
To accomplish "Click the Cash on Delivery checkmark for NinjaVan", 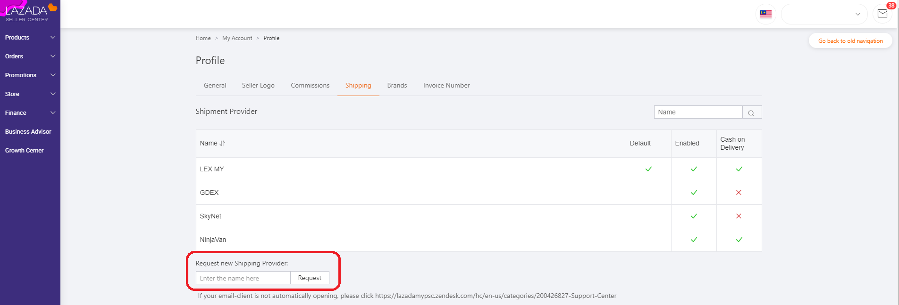I will pyautogui.click(x=739, y=240).
